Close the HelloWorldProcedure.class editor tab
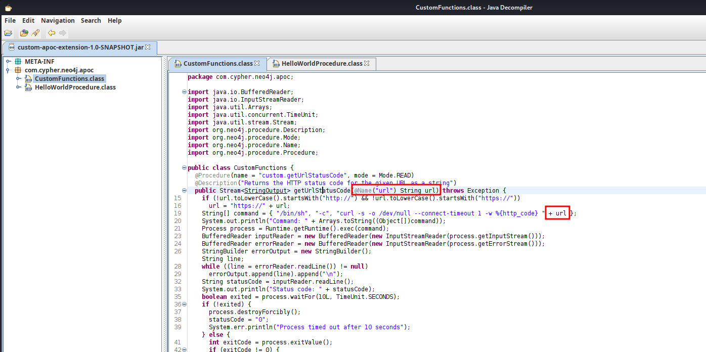This screenshot has height=352, width=706. (x=367, y=64)
